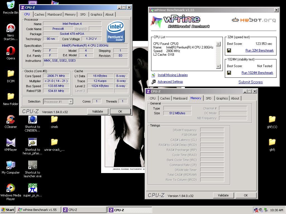
Task: Open the Start menu
Action: [8, 210]
